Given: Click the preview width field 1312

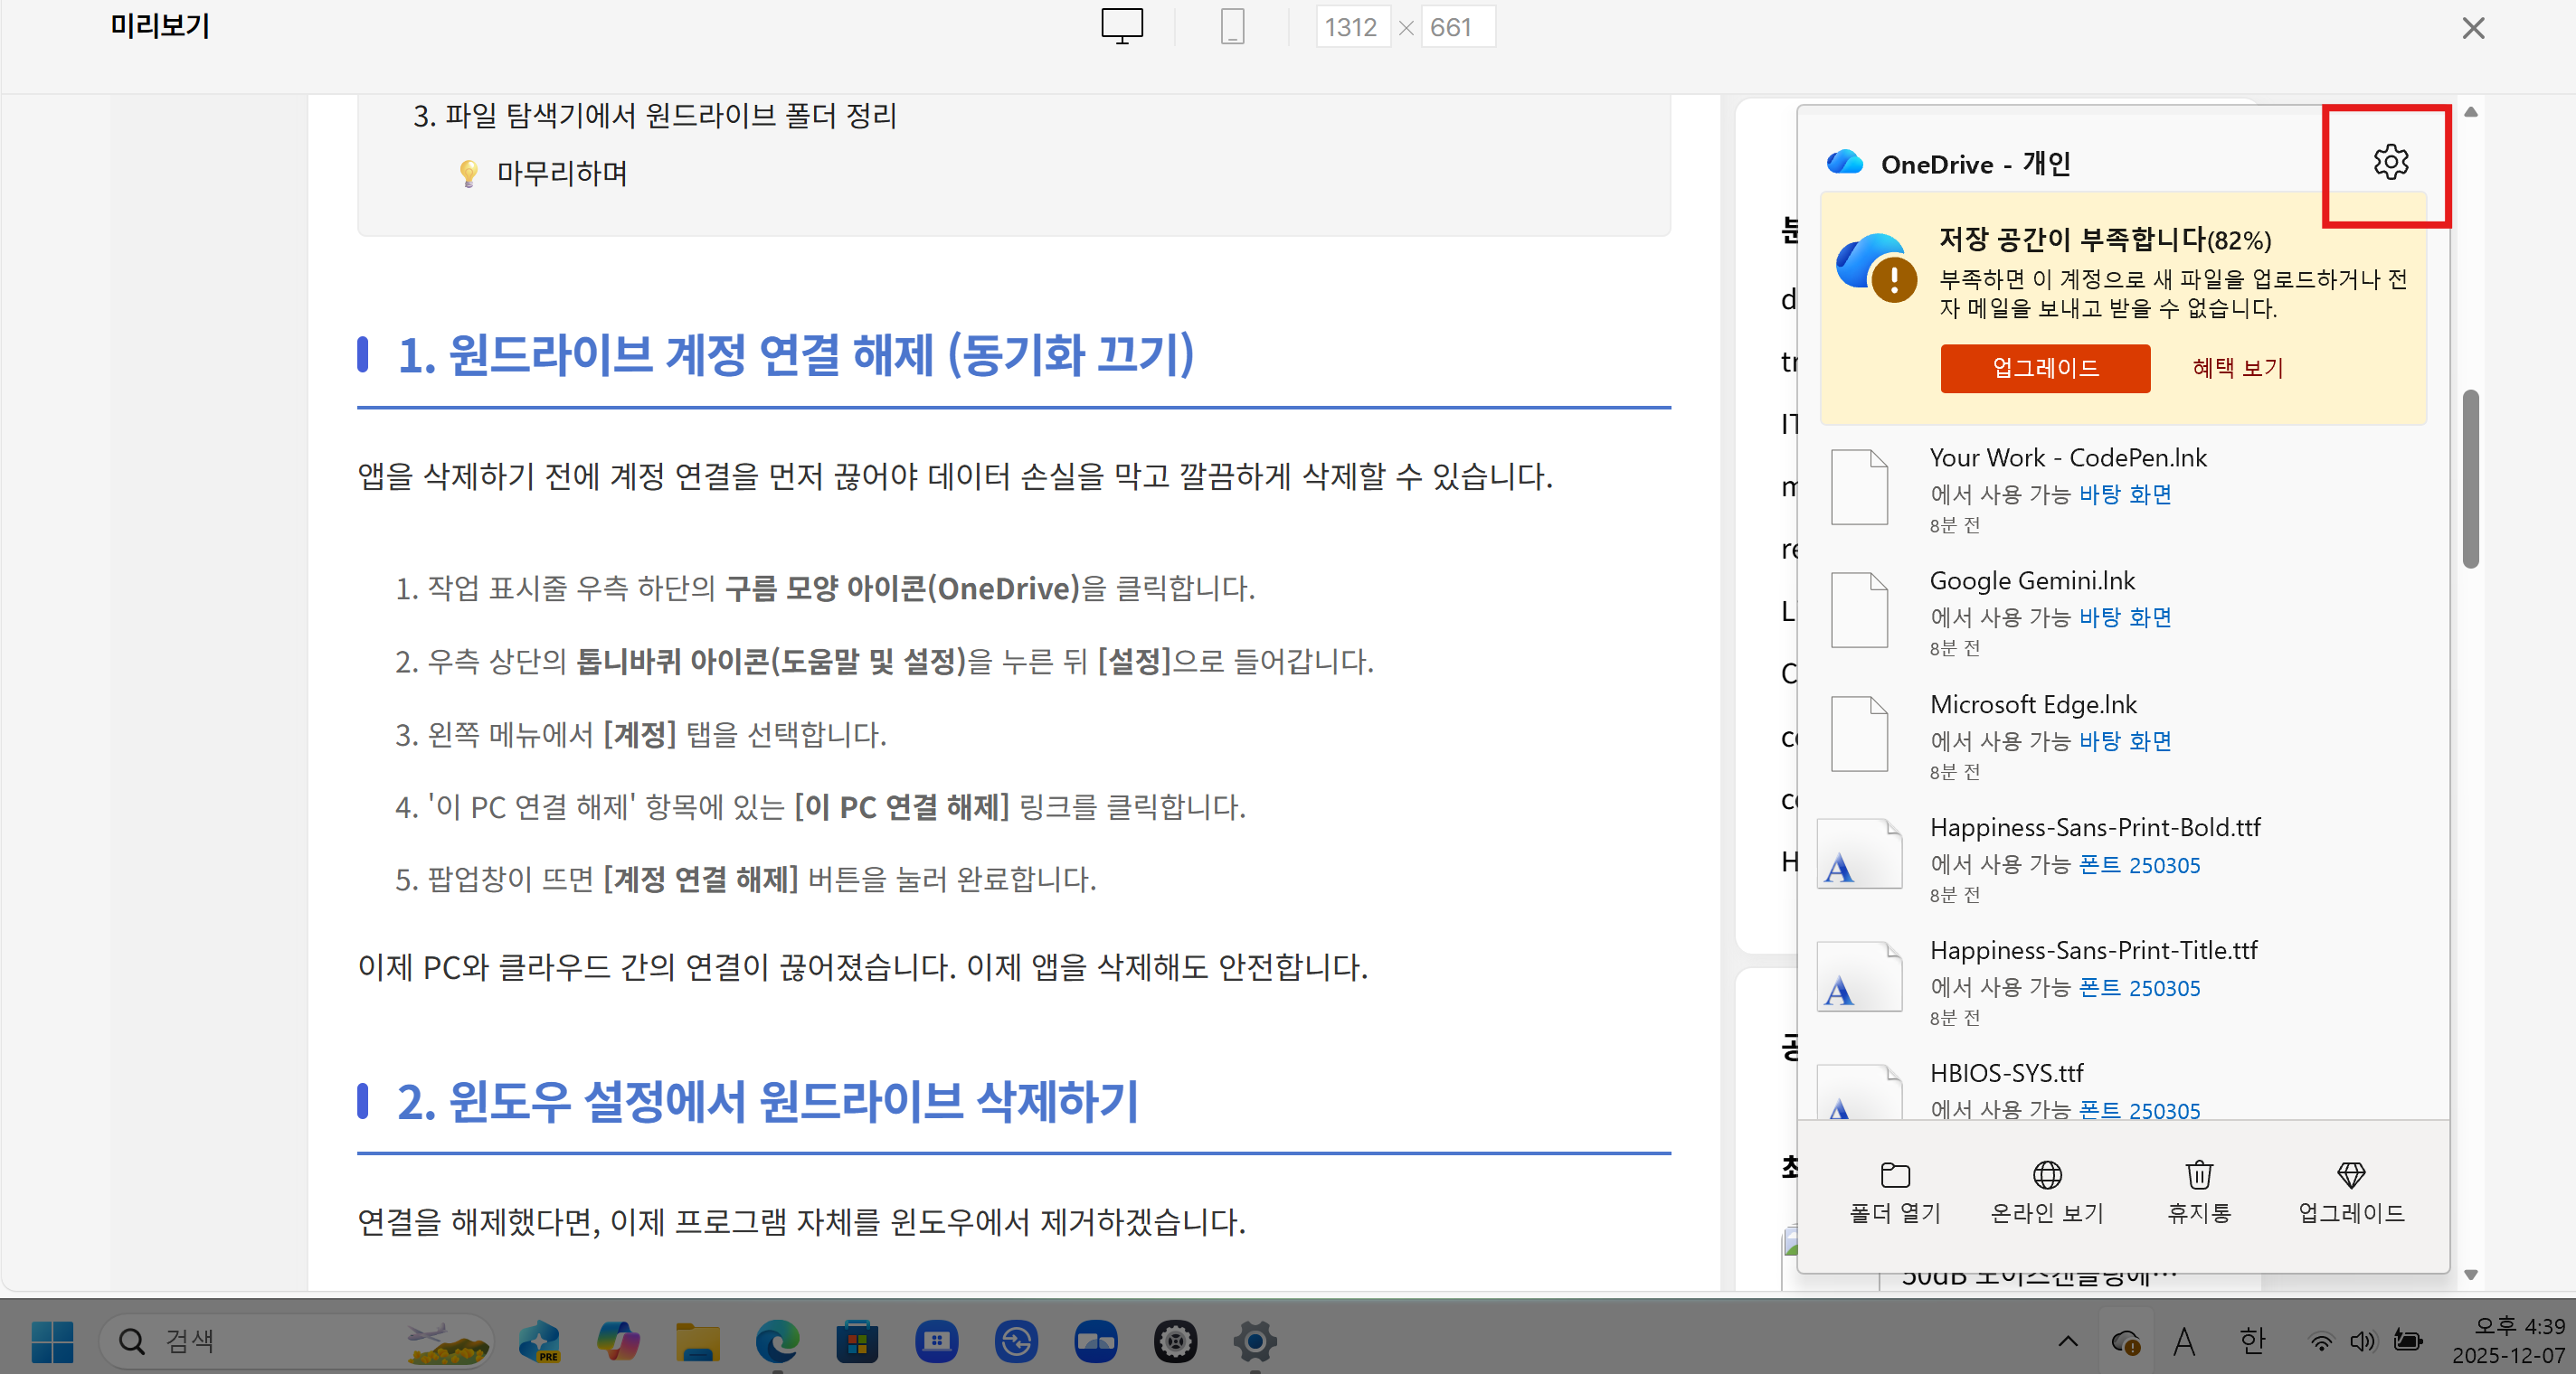Looking at the screenshot, I should [1351, 27].
